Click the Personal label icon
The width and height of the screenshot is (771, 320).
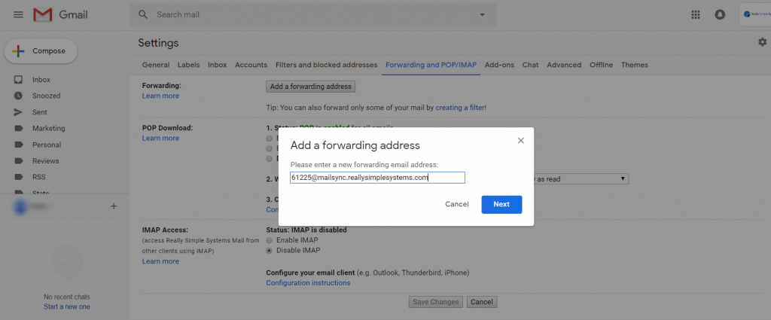tap(18, 145)
